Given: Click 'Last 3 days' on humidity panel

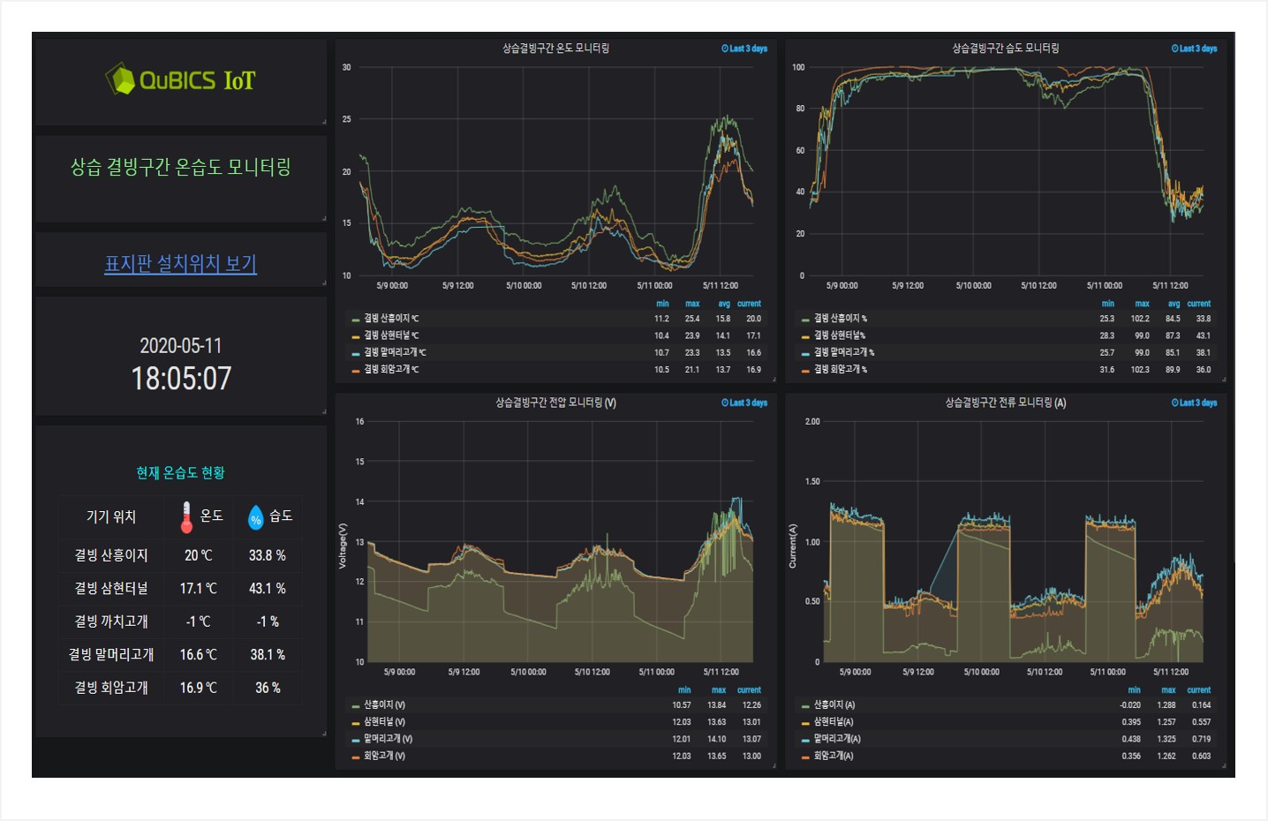Looking at the screenshot, I should (1194, 49).
